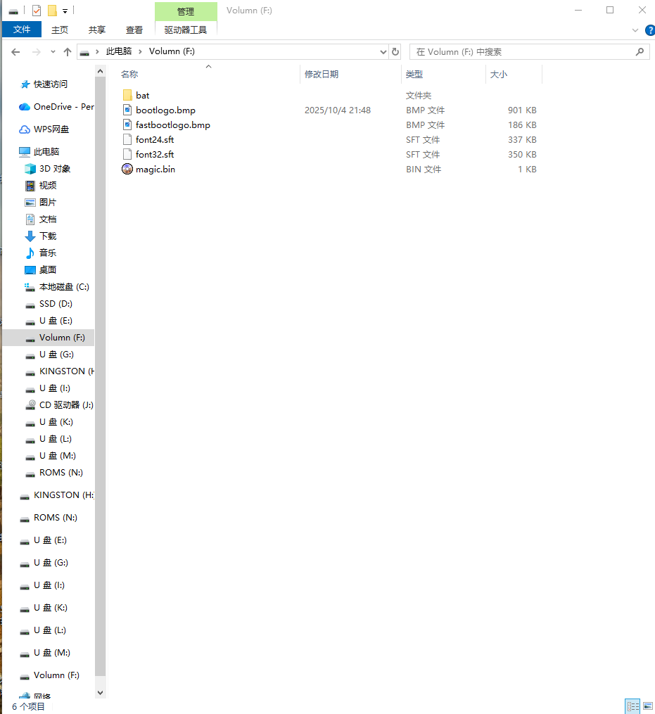Screen dimensions: 655x714
Task: Open the Help question mark icon
Action: click(647, 30)
